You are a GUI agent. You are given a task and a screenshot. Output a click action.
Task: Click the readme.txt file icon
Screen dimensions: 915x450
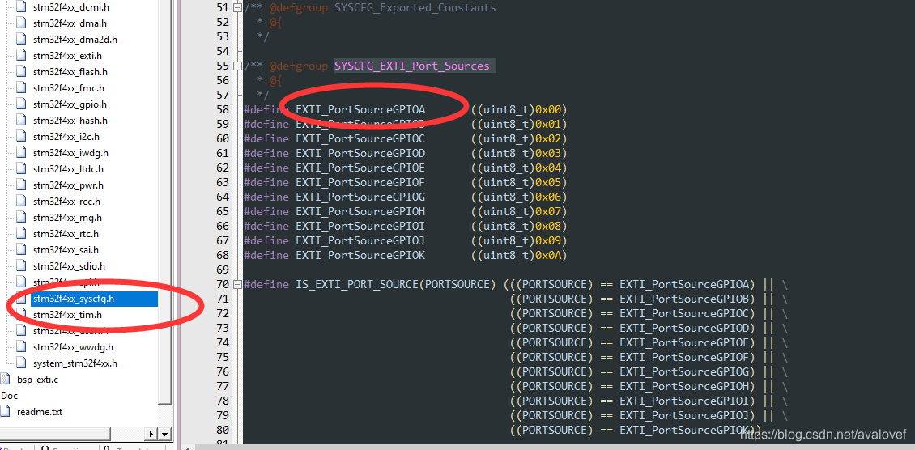pyautogui.click(x=6, y=412)
